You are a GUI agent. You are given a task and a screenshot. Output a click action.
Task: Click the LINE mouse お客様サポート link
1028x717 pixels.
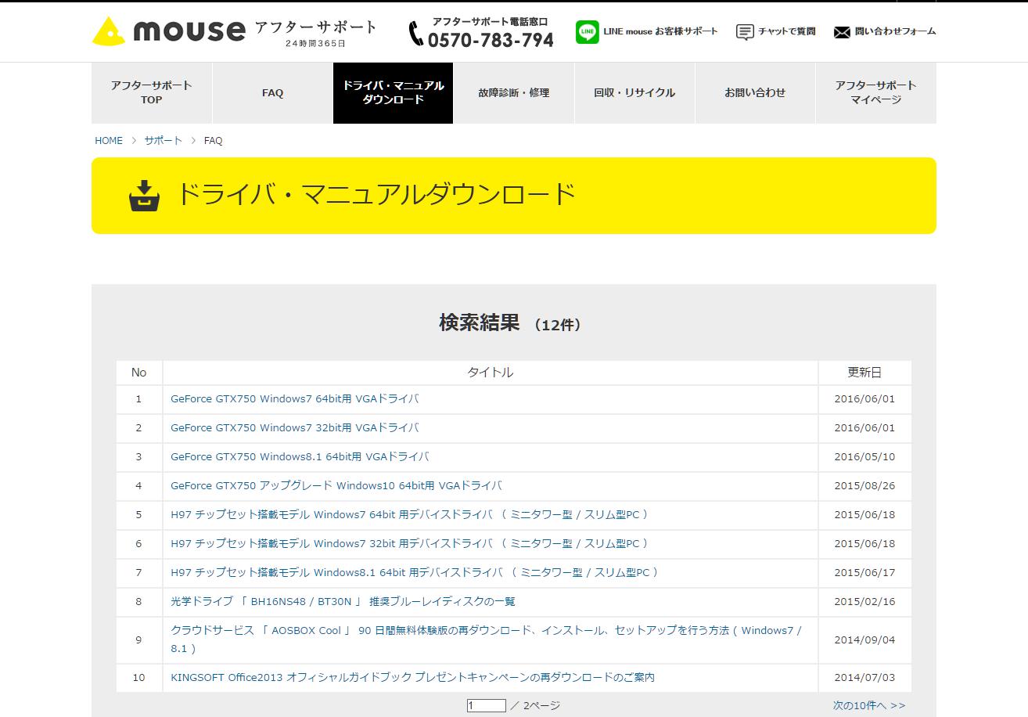point(660,31)
